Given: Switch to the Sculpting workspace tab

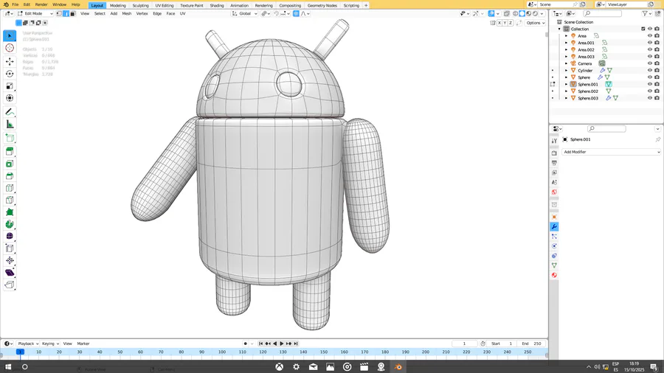Looking at the screenshot, I should coord(140,5).
